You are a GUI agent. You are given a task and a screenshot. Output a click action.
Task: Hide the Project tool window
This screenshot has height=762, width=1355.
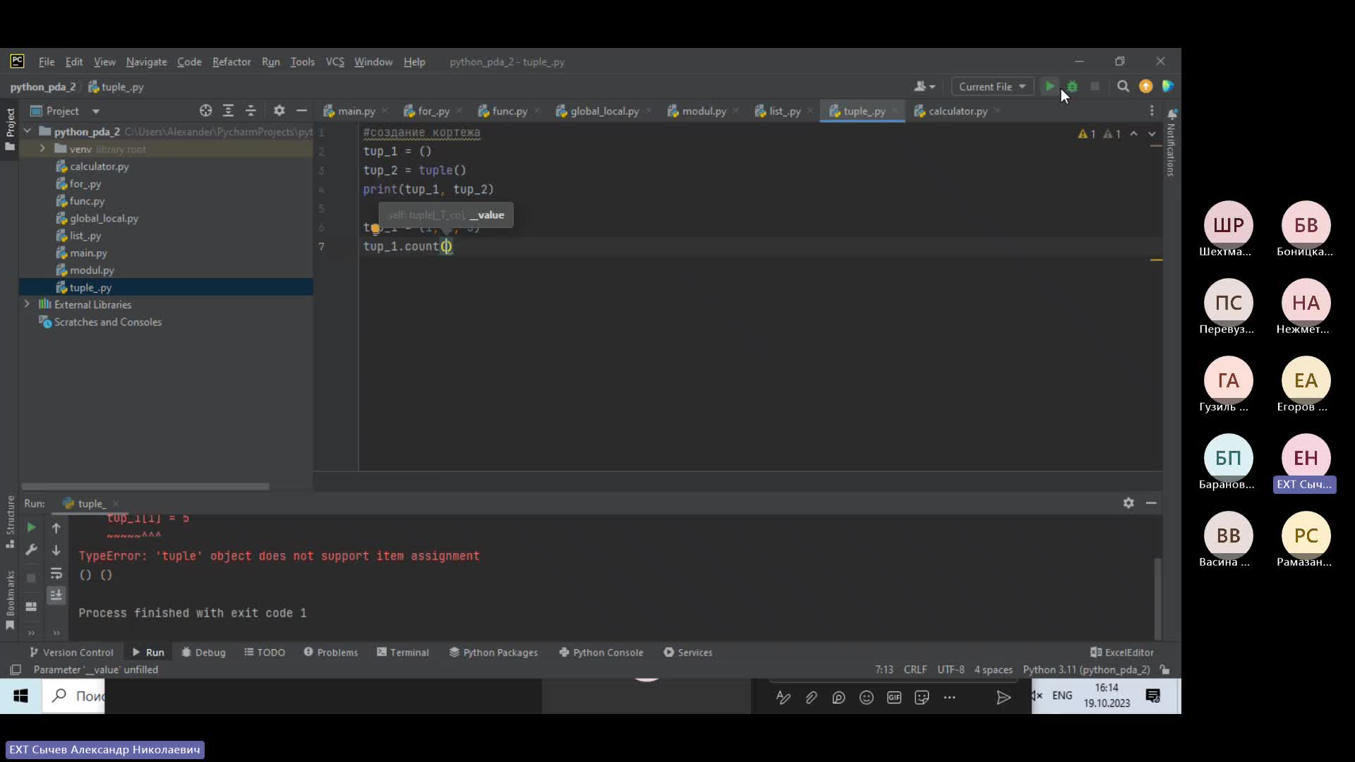click(x=301, y=111)
